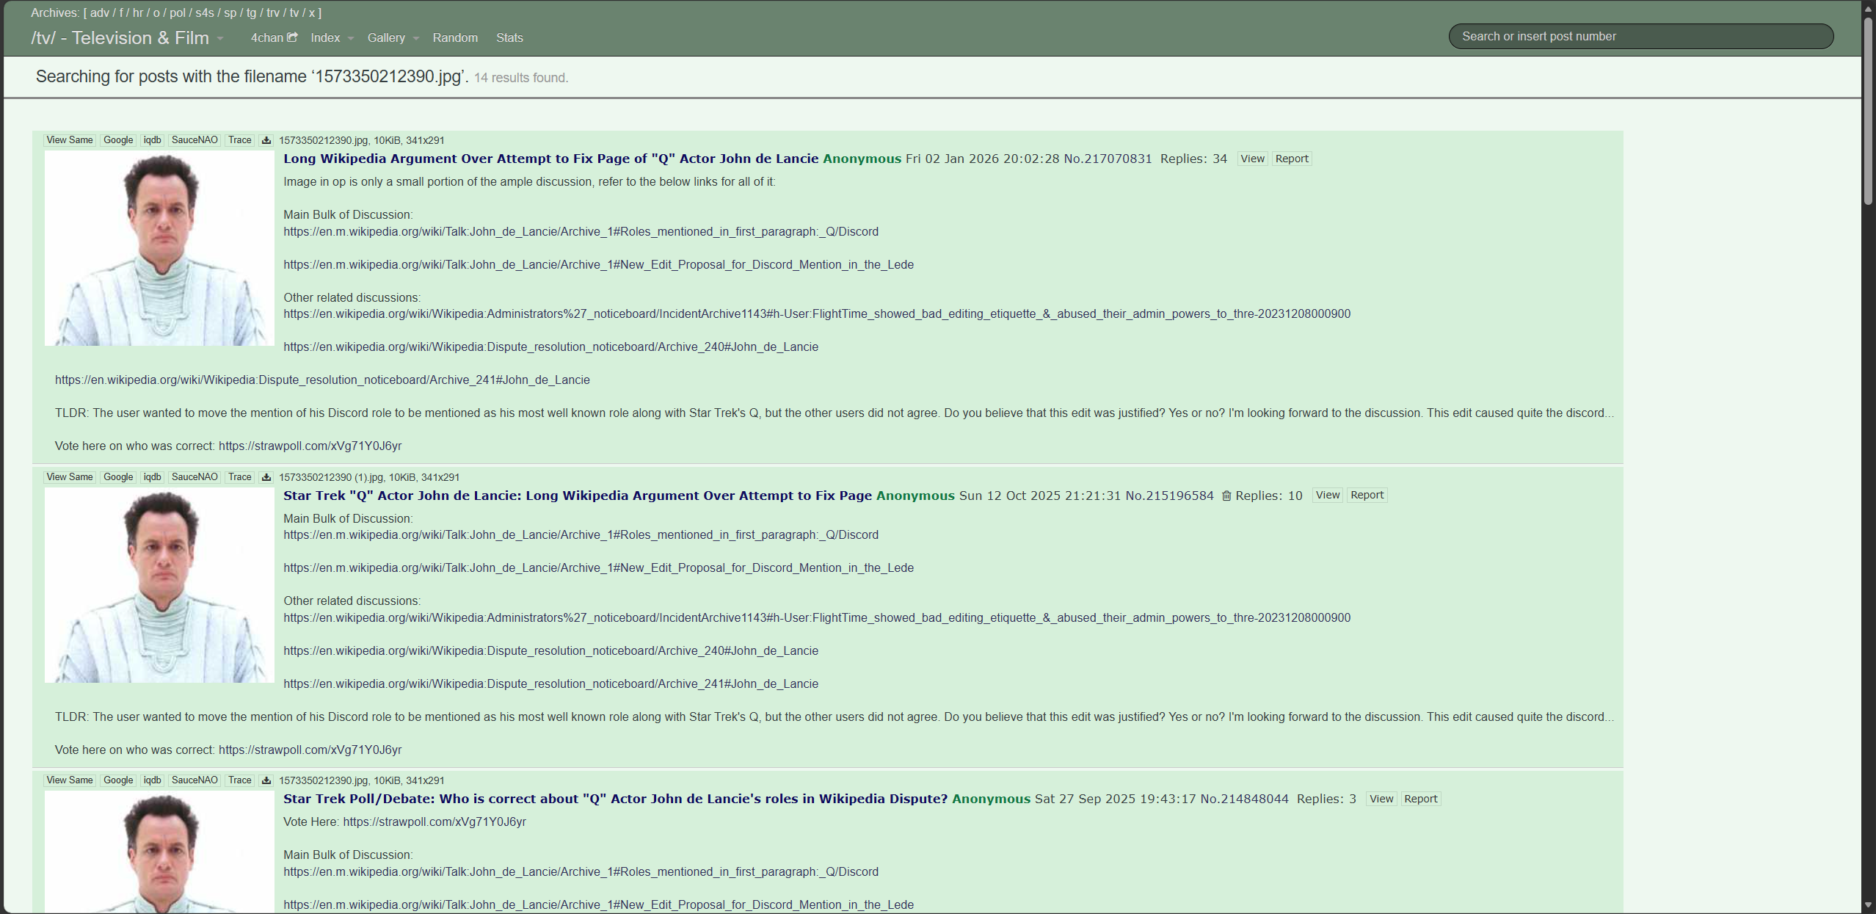Click the search post number field
1876x914 pixels.
pos(1640,37)
